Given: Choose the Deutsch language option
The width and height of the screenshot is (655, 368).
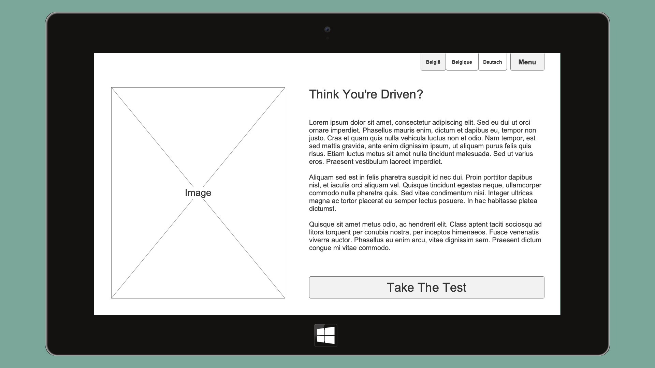Looking at the screenshot, I should coord(492,62).
